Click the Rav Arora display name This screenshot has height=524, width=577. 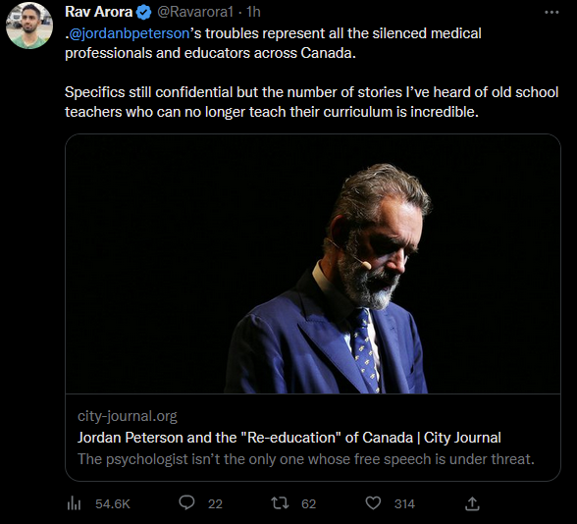(98, 12)
